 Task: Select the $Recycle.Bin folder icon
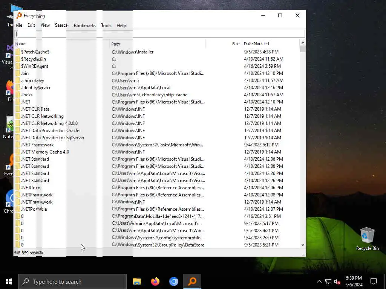(x=17, y=59)
